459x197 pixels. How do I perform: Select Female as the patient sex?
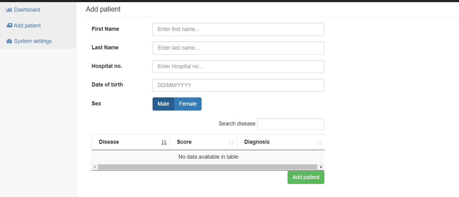click(188, 104)
